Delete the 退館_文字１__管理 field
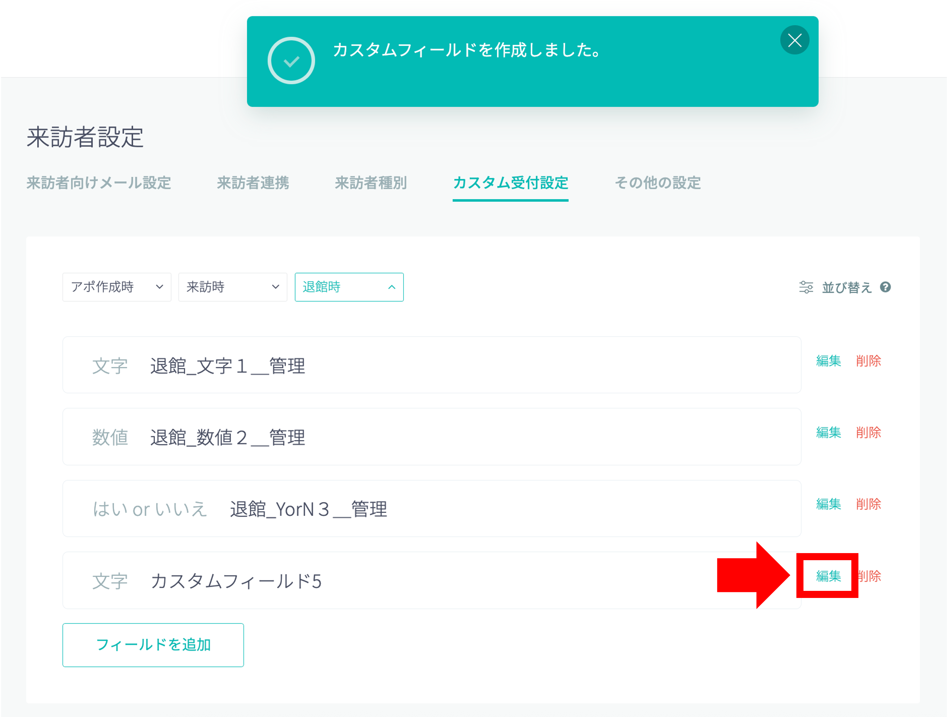 tap(869, 361)
